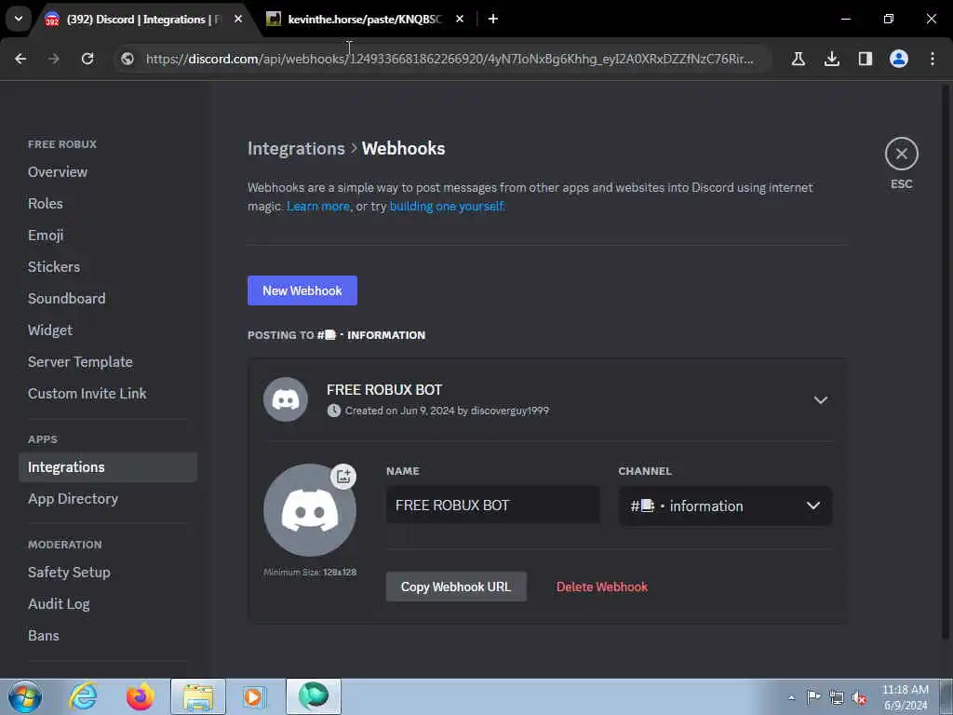View site information icon in address bar
953x715 pixels.
[x=128, y=59]
